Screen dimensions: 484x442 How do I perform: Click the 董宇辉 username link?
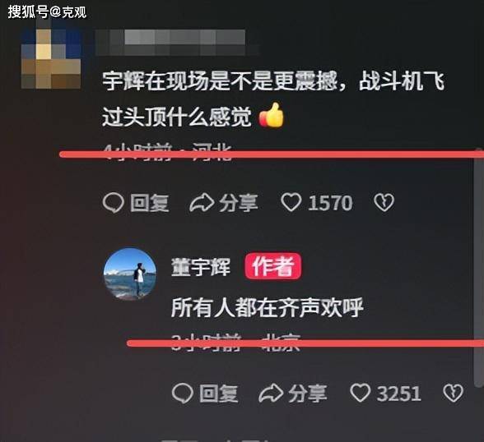(x=201, y=266)
